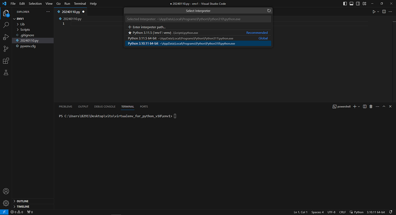The width and height of the screenshot is (396, 215).
Task: Open Source Control view
Action: tap(6, 49)
